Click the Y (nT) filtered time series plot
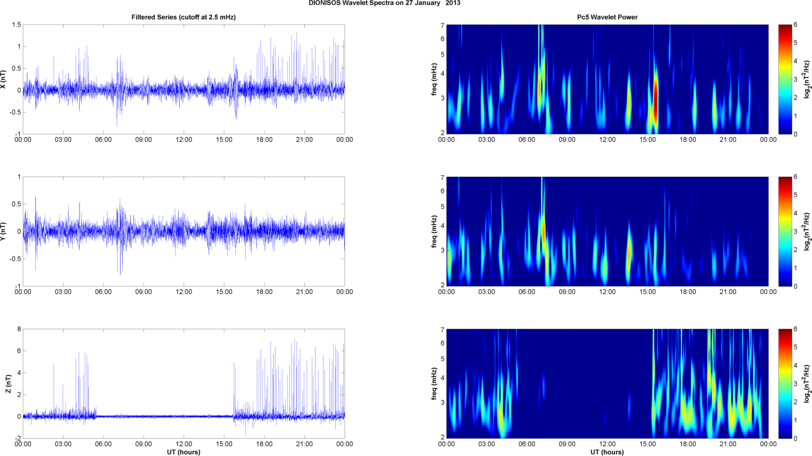Image resolution: width=812 pixels, height=456 pixels. pyautogui.click(x=184, y=232)
